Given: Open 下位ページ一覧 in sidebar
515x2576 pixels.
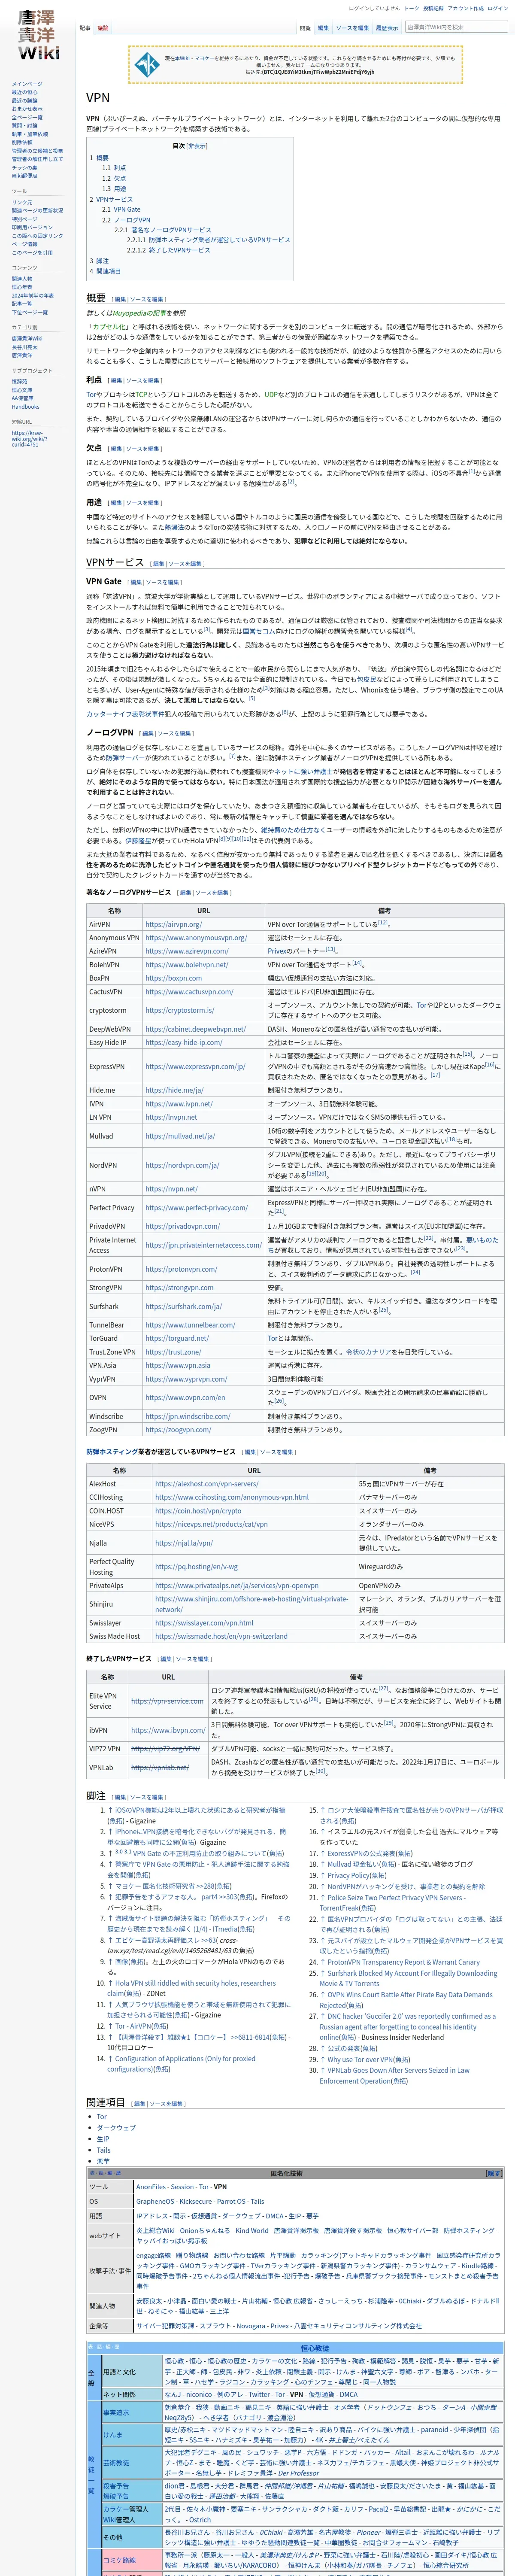Looking at the screenshot, I should point(30,312).
